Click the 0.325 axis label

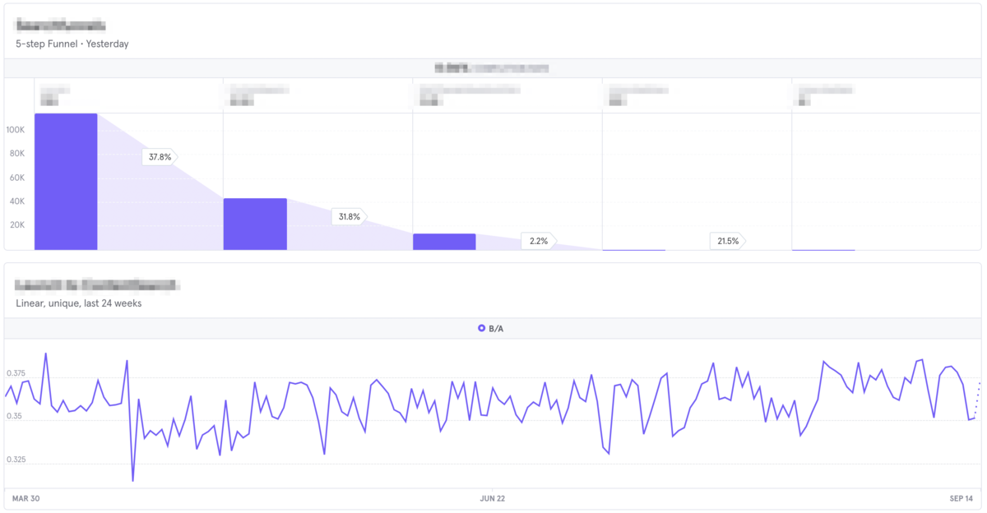(x=18, y=459)
